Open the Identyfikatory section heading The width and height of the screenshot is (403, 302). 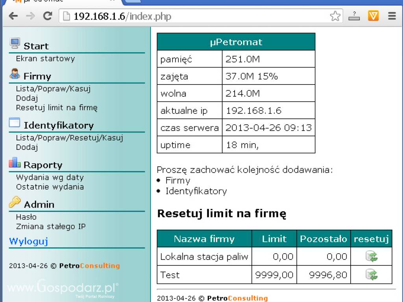pos(59,125)
